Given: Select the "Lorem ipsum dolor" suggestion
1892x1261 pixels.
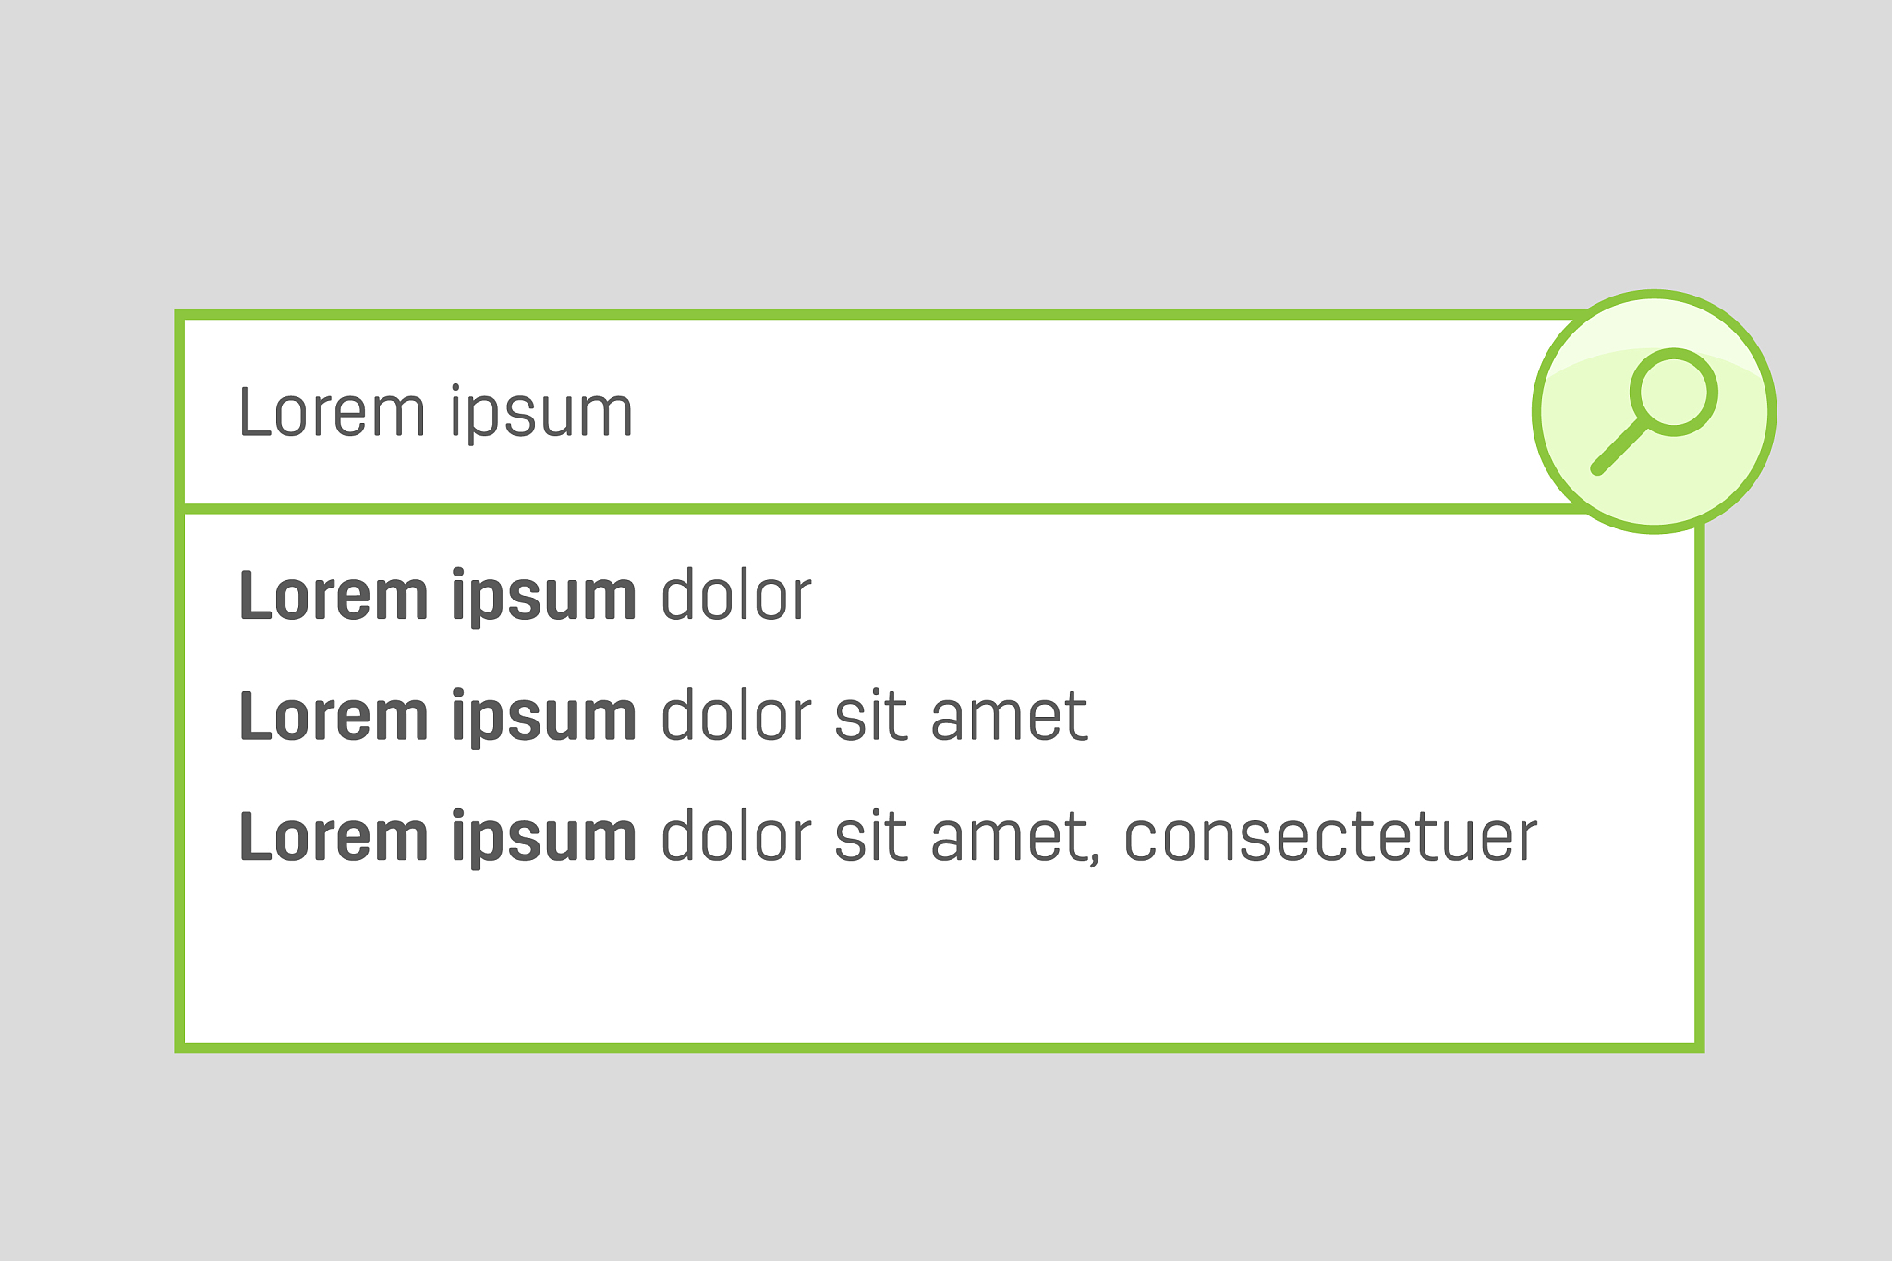Looking at the screenshot, I should coord(525,596).
